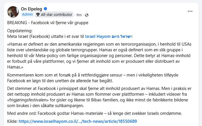This screenshot has height=126, width=202.
Task: Click the BREAKING headline line
Action: pyautogui.click(x=48, y=23)
